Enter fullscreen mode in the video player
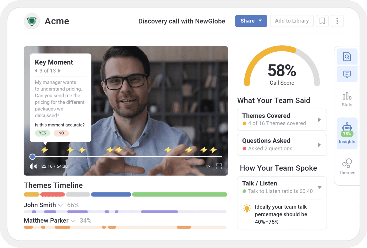The height and width of the screenshot is (248, 367). click(x=219, y=166)
